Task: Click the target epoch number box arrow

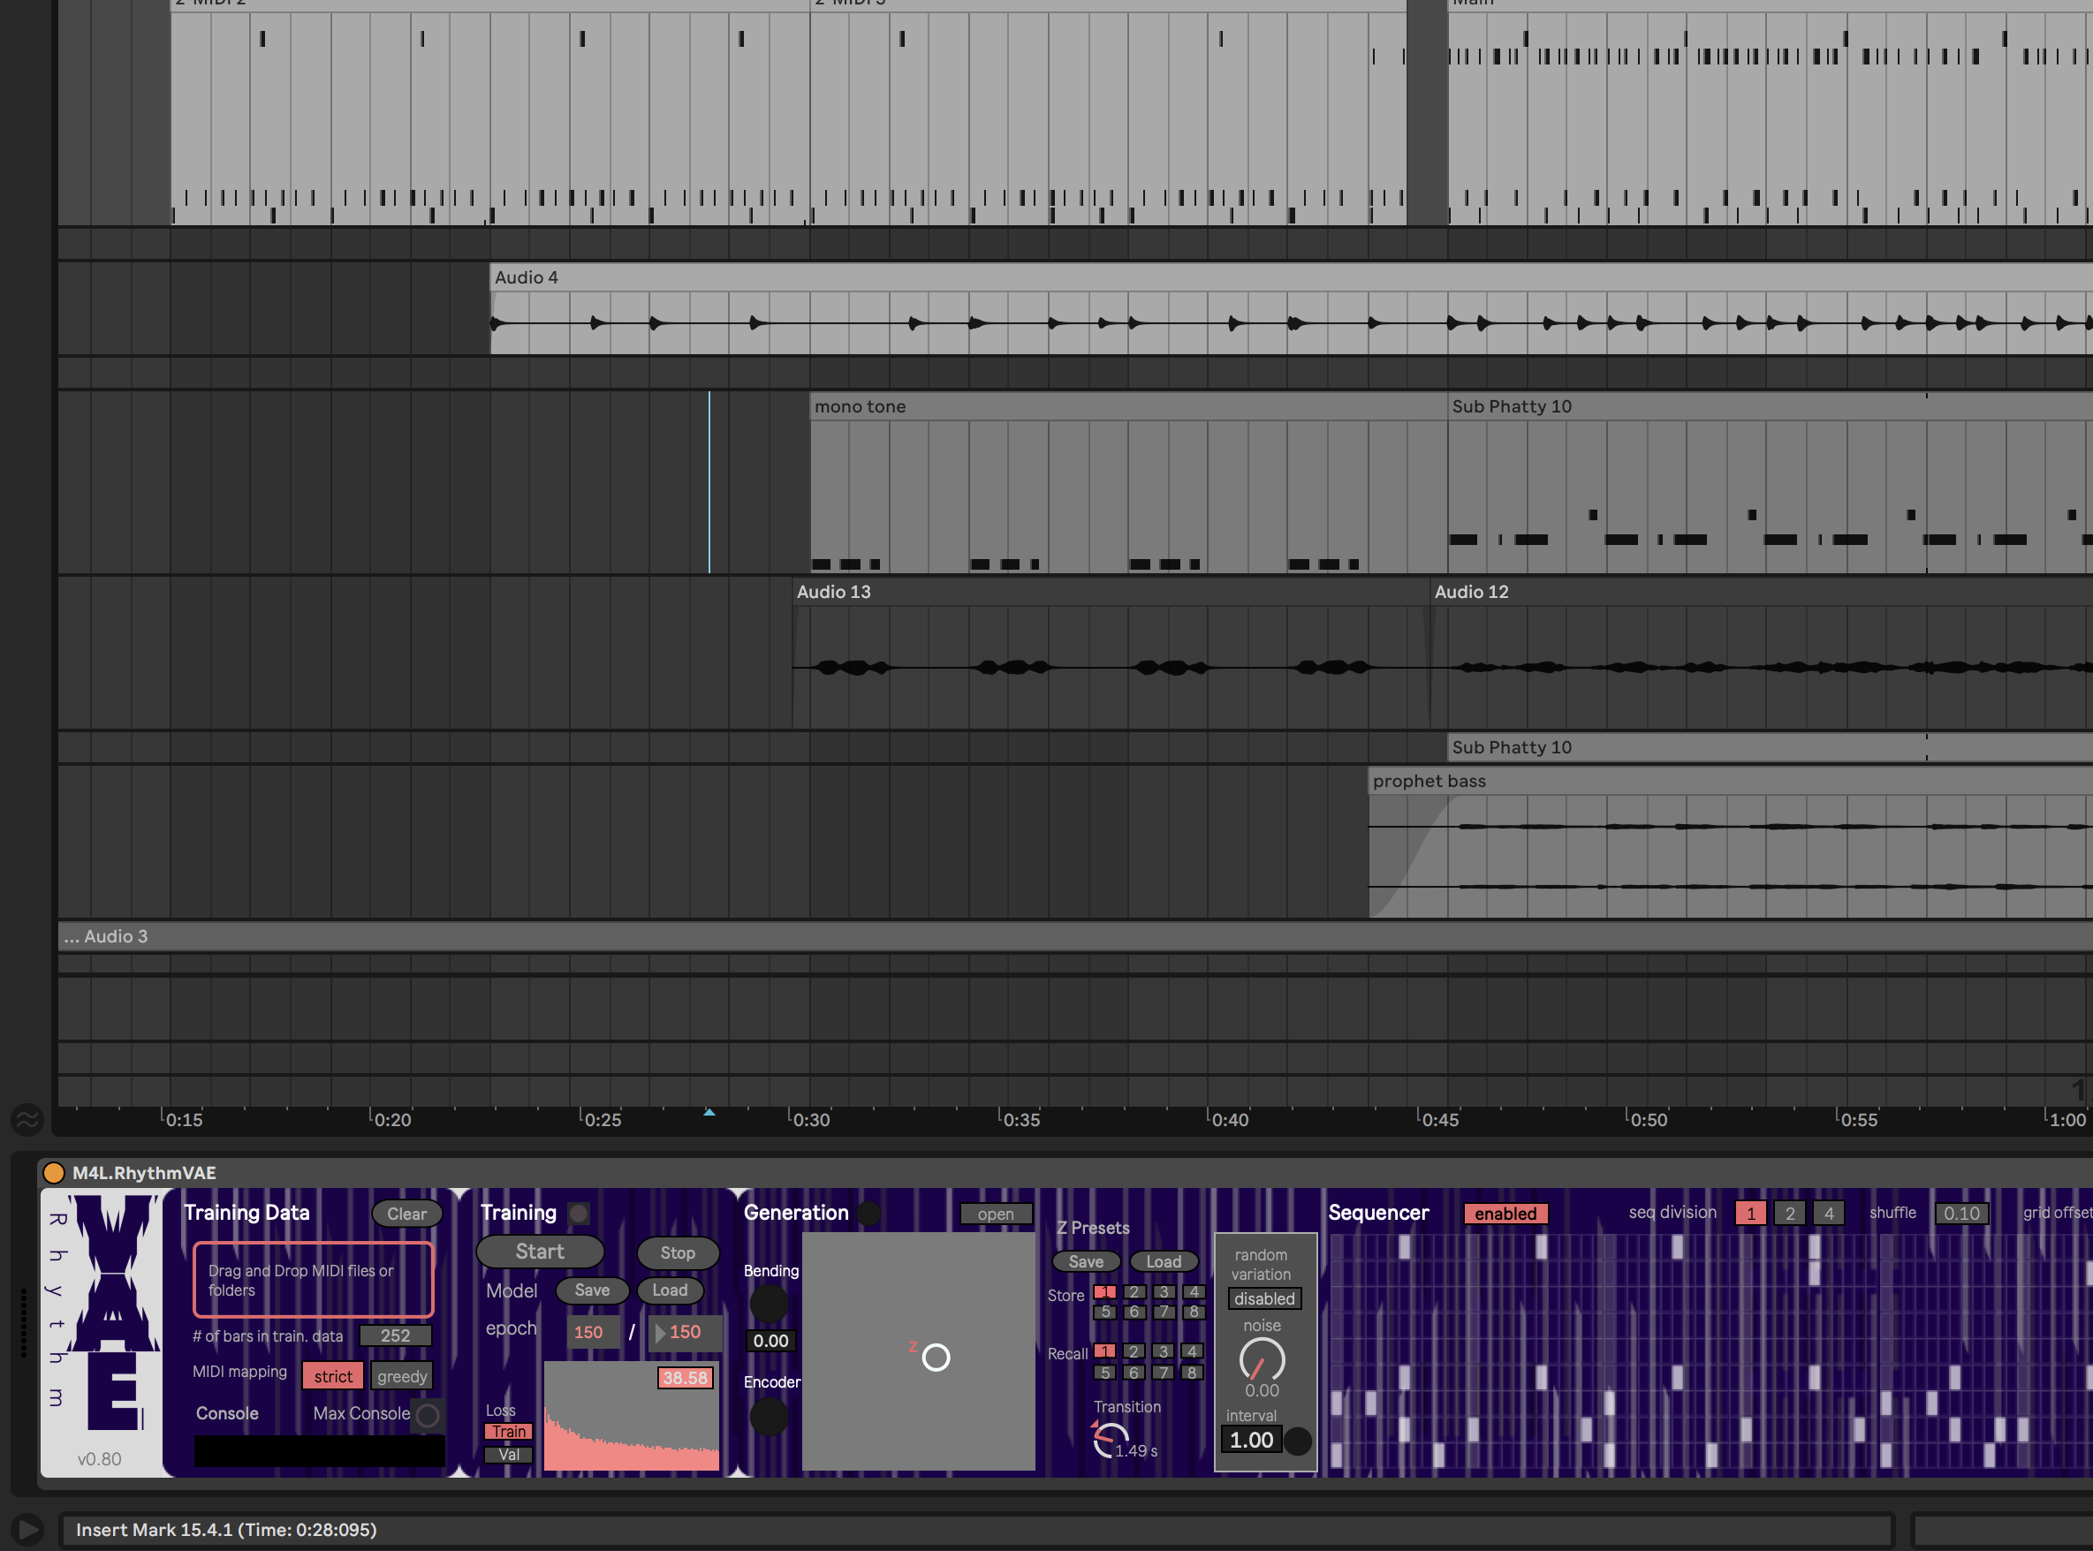Action: (660, 1332)
